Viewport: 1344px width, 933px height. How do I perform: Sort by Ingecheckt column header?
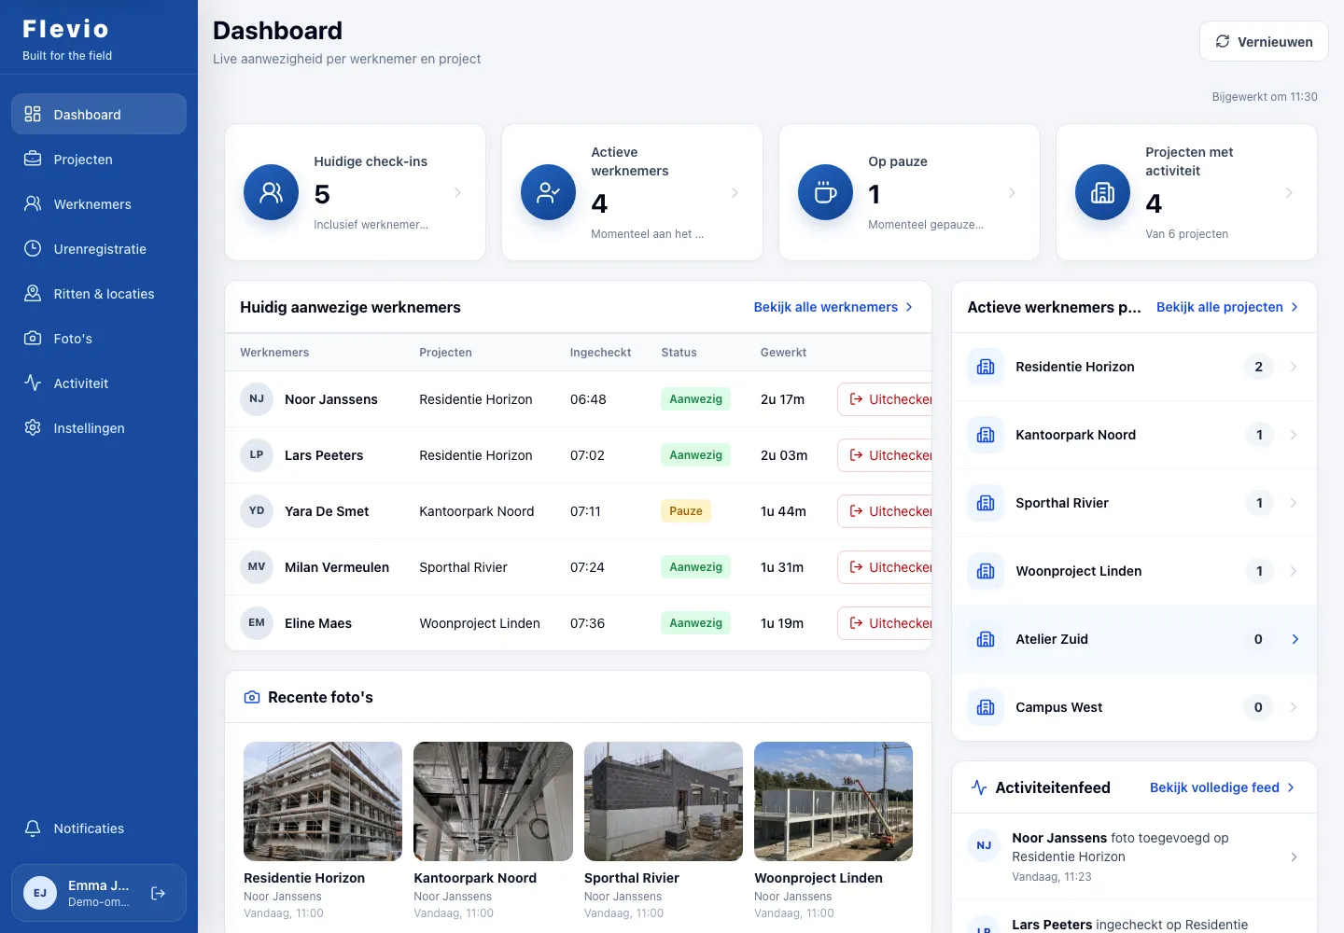600,353
